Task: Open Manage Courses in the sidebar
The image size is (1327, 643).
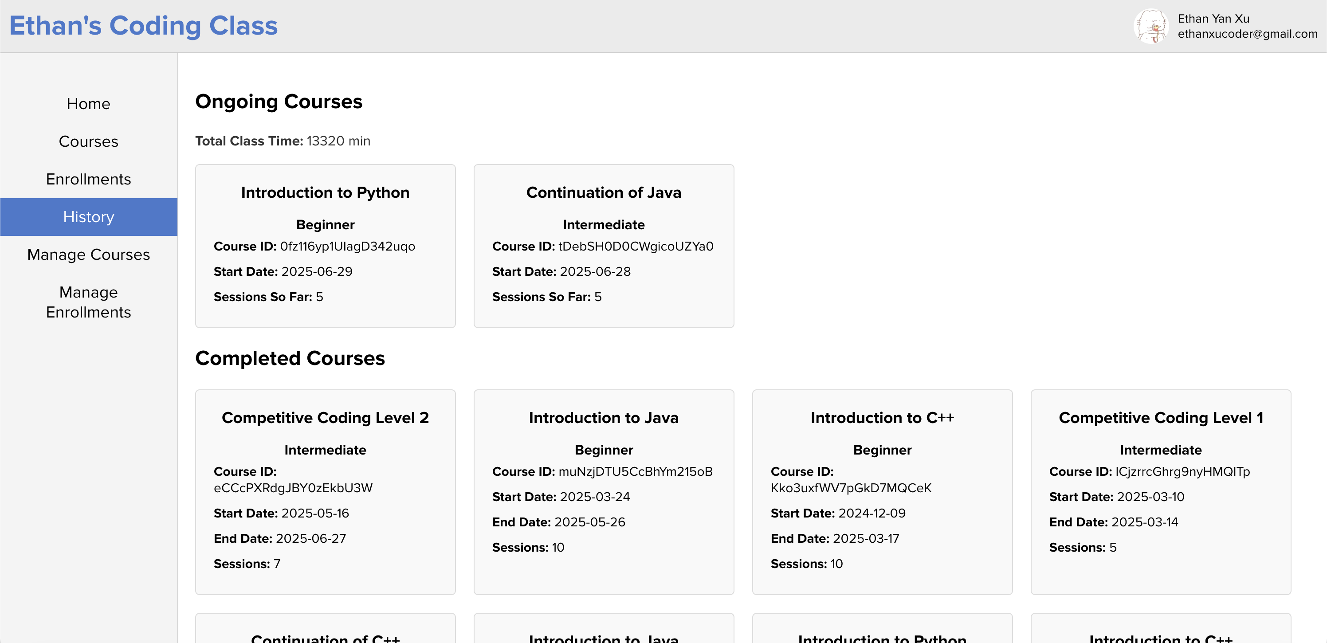Action: click(x=89, y=255)
